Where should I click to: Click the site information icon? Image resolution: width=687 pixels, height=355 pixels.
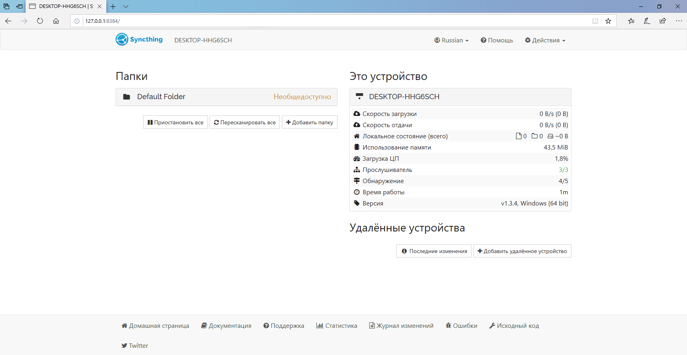coord(77,21)
